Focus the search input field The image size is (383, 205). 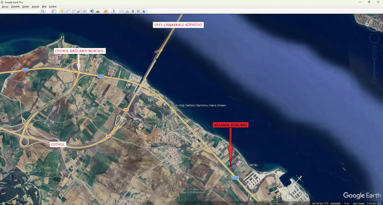19,11
